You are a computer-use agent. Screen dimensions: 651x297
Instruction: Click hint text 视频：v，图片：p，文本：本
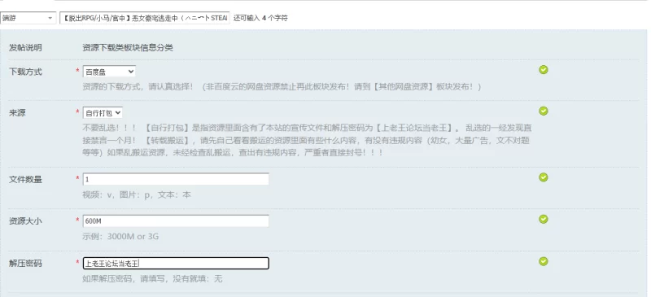[137, 194]
